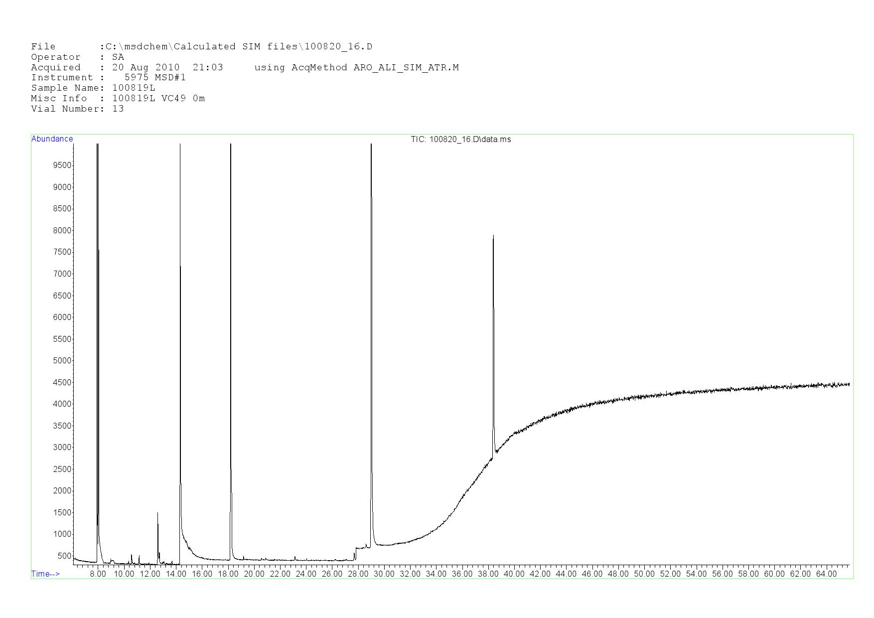Click the Instrument value 5975 MSD#1

155,78
